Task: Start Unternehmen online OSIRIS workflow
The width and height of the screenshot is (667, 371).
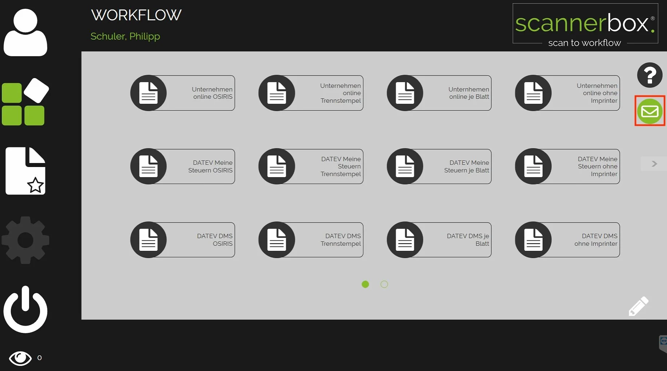Action: click(183, 93)
